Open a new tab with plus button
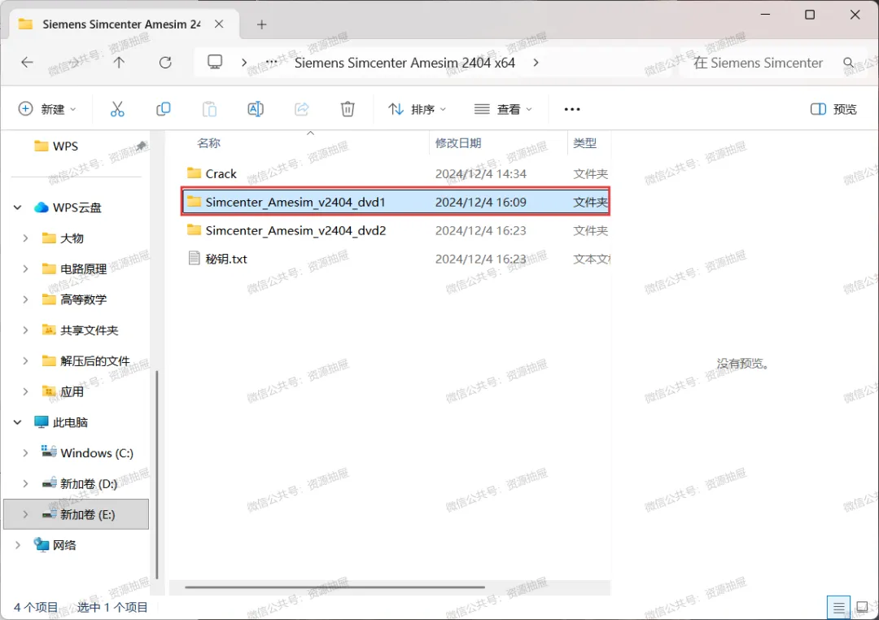 (x=261, y=24)
